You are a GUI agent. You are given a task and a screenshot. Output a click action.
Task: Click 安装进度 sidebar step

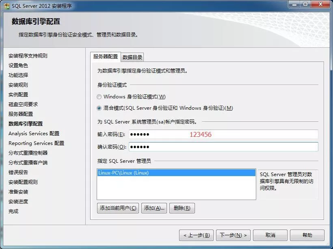click(x=18, y=202)
